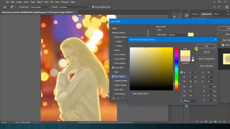Select the Move tool icon
The height and width of the screenshot is (129, 230).
click(x=174, y=17)
